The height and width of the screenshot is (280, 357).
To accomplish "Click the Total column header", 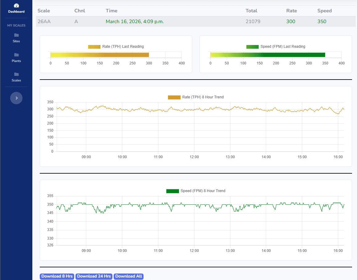I will [251, 11].
